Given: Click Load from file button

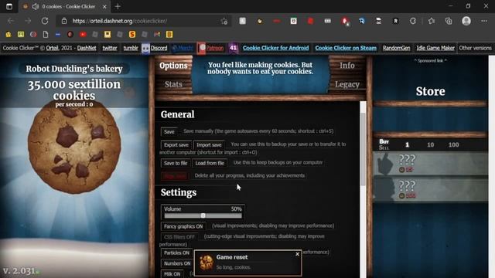Looking at the screenshot, I should 210,163.
